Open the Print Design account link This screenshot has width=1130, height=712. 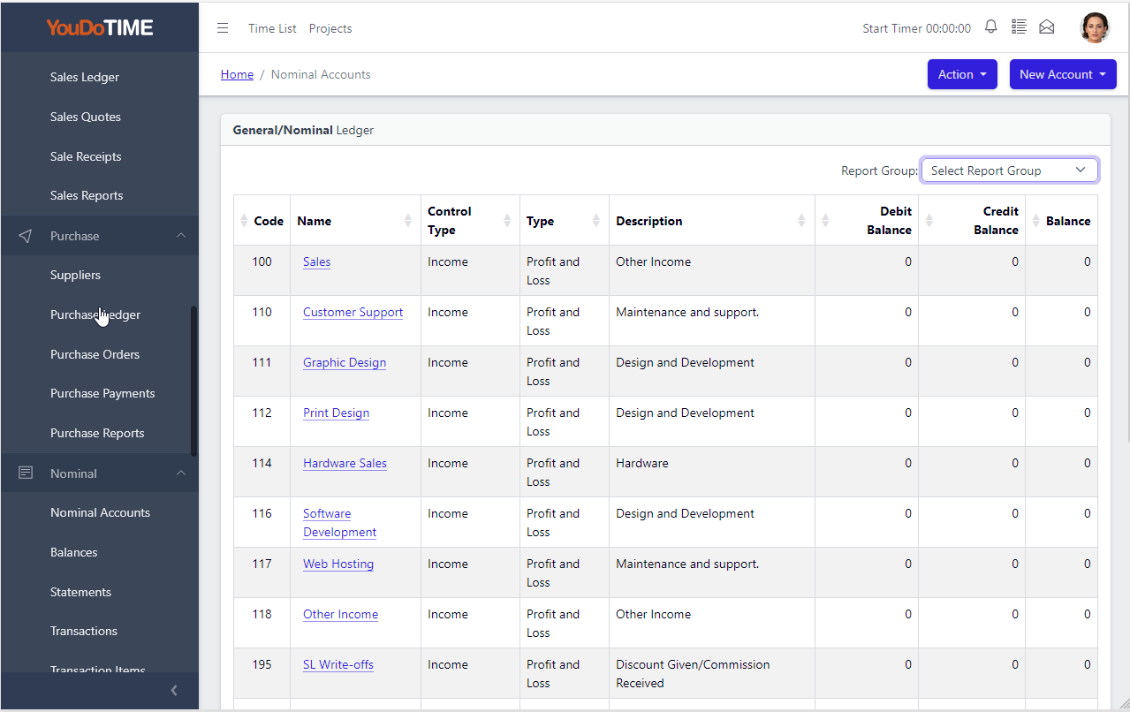[336, 413]
